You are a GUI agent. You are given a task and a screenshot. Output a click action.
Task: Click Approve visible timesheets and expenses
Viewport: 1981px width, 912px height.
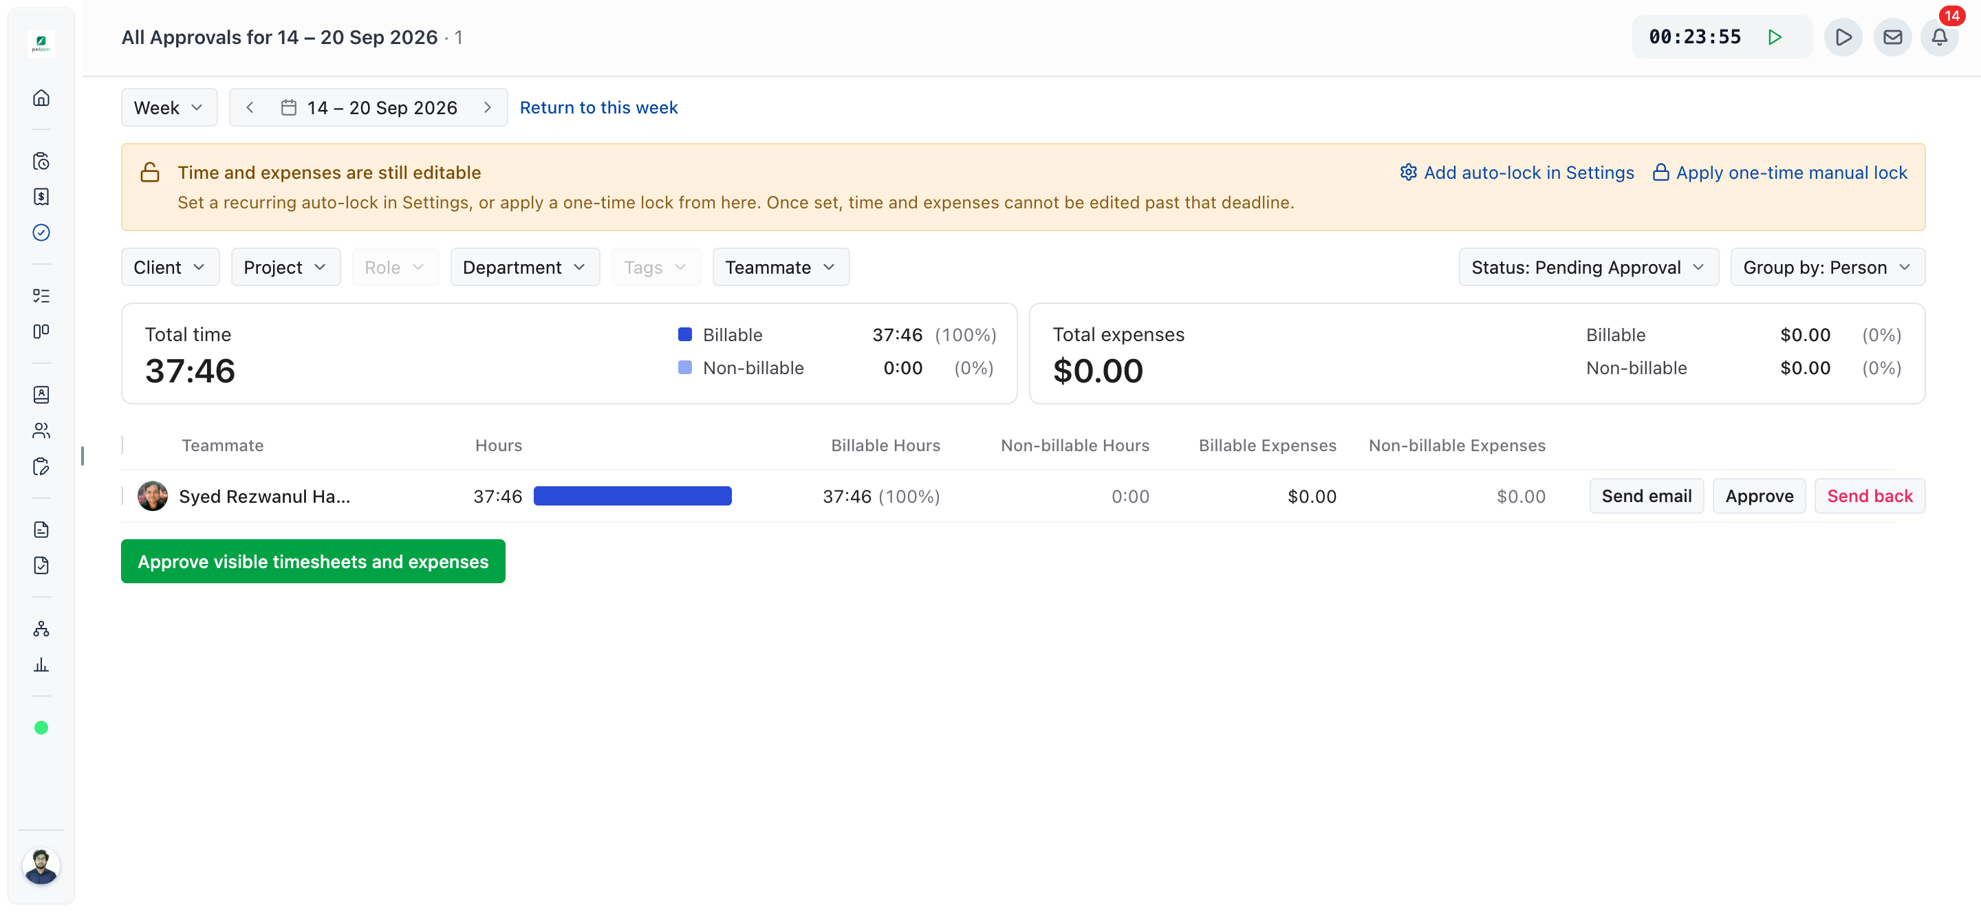tap(313, 561)
